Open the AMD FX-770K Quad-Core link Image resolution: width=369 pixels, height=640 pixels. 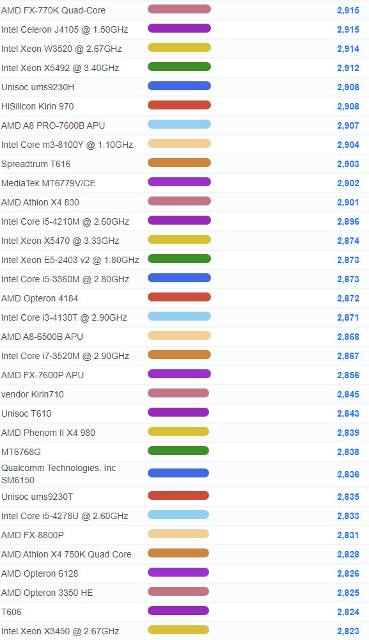(x=53, y=10)
